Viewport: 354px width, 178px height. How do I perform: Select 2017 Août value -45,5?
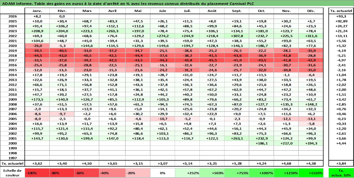[212, 60]
